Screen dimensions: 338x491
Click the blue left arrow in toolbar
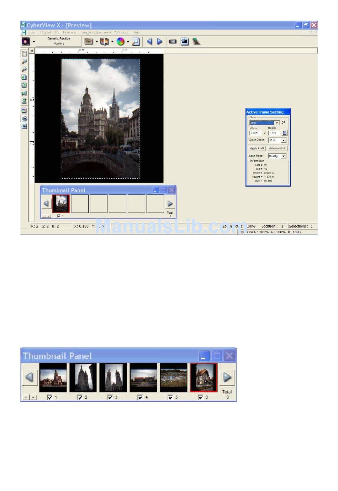[x=149, y=41]
